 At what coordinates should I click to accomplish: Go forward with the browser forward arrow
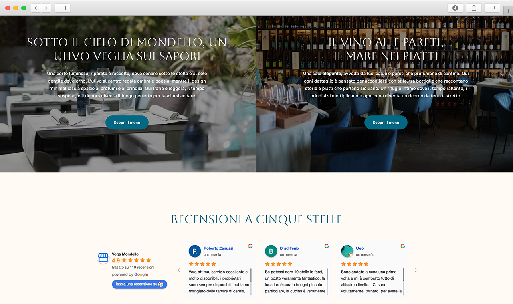46,8
